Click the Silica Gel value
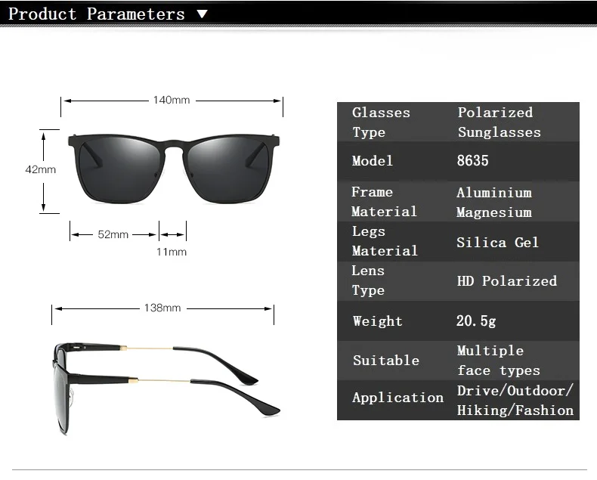The width and height of the screenshot is (597, 480). pos(497,243)
